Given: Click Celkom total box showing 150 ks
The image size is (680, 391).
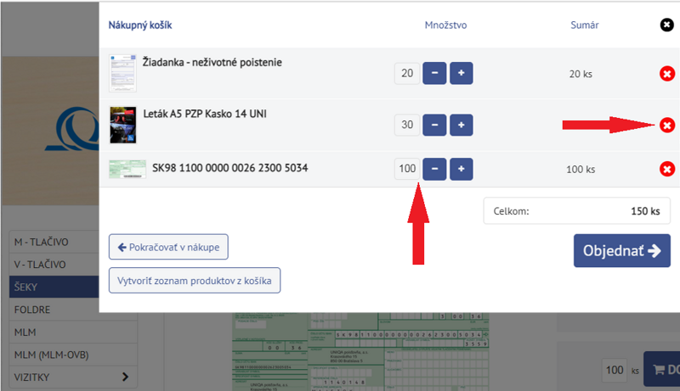Looking at the screenshot, I should (577, 211).
